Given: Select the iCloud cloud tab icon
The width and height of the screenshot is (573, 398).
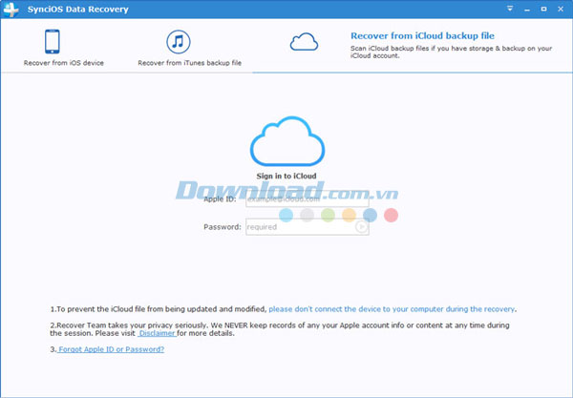Looking at the screenshot, I should coord(304,42).
